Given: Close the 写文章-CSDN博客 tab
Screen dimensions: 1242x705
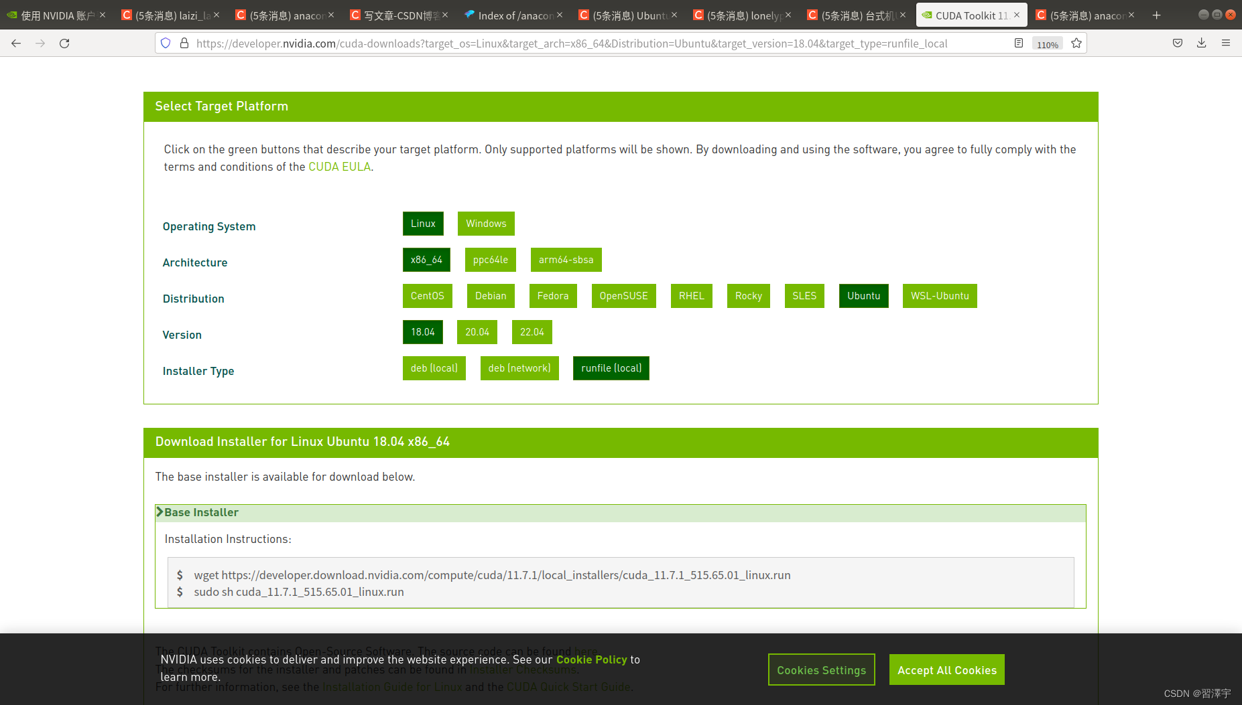Looking at the screenshot, I should click(445, 15).
